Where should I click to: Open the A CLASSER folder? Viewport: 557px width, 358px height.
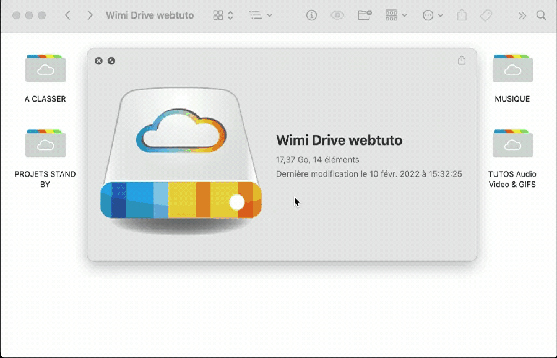pyautogui.click(x=45, y=69)
